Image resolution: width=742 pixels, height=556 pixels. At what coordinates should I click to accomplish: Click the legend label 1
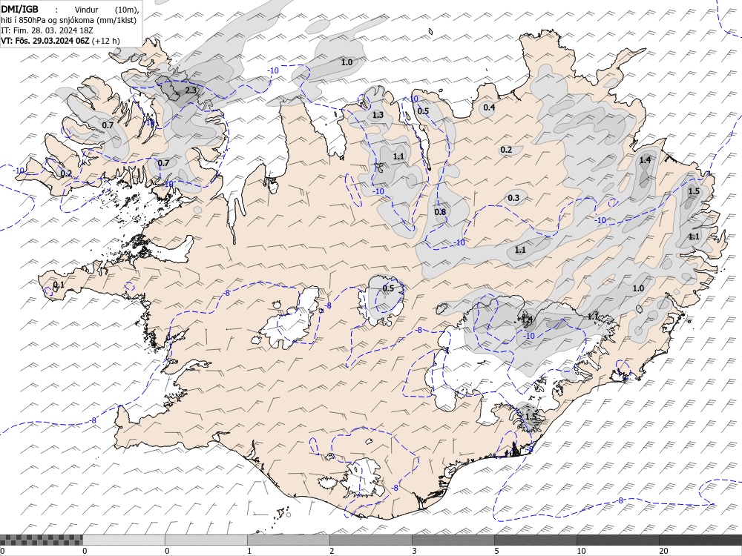click(249, 551)
